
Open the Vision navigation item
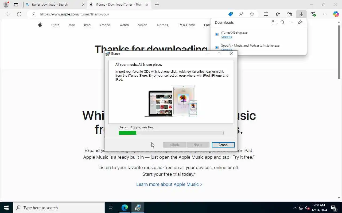pyautogui.click(x=143, y=25)
